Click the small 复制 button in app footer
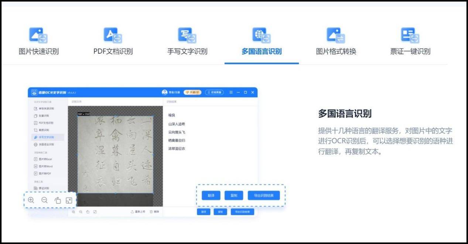This screenshot has height=244, width=468. coord(221,212)
